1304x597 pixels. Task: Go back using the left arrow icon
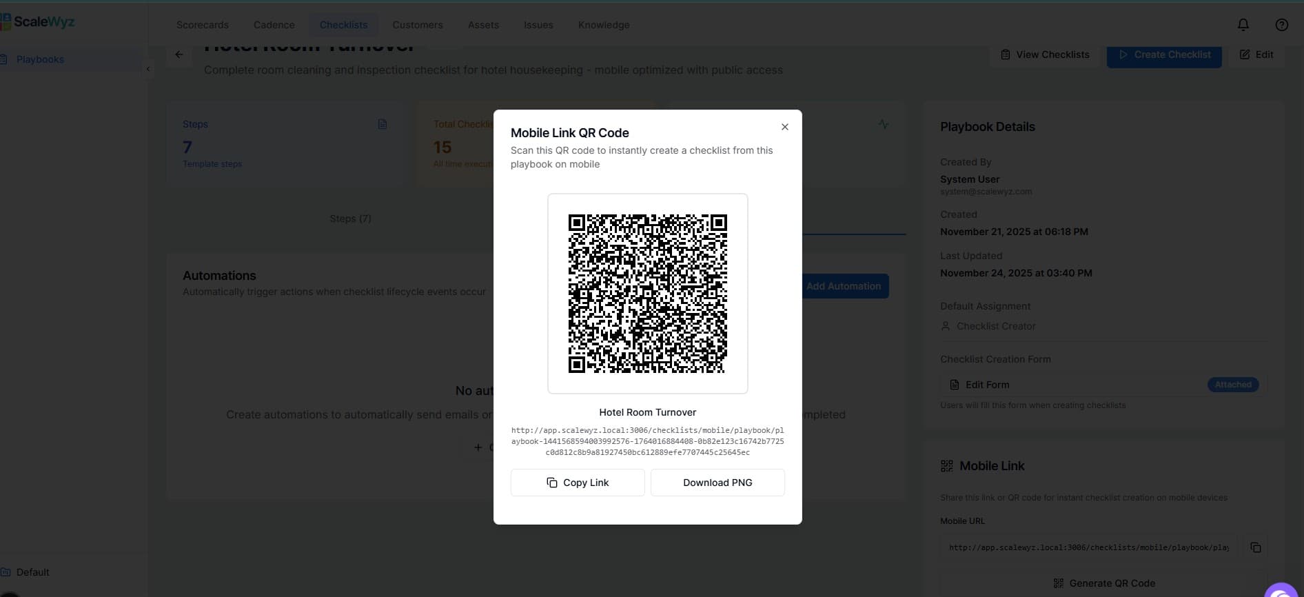click(179, 54)
